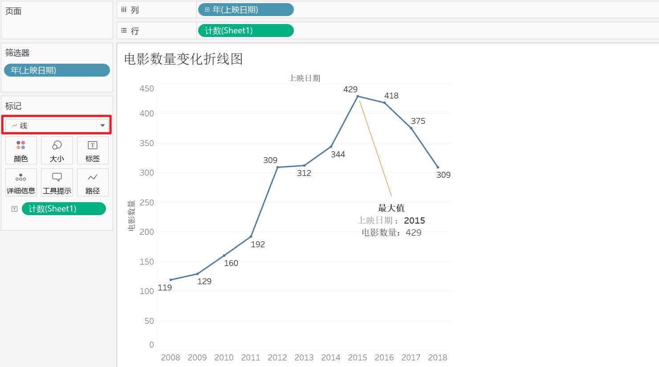Click the dropdown arrow of the mark type selector
Viewport: 659px width, 367px height.
[103, 126]
